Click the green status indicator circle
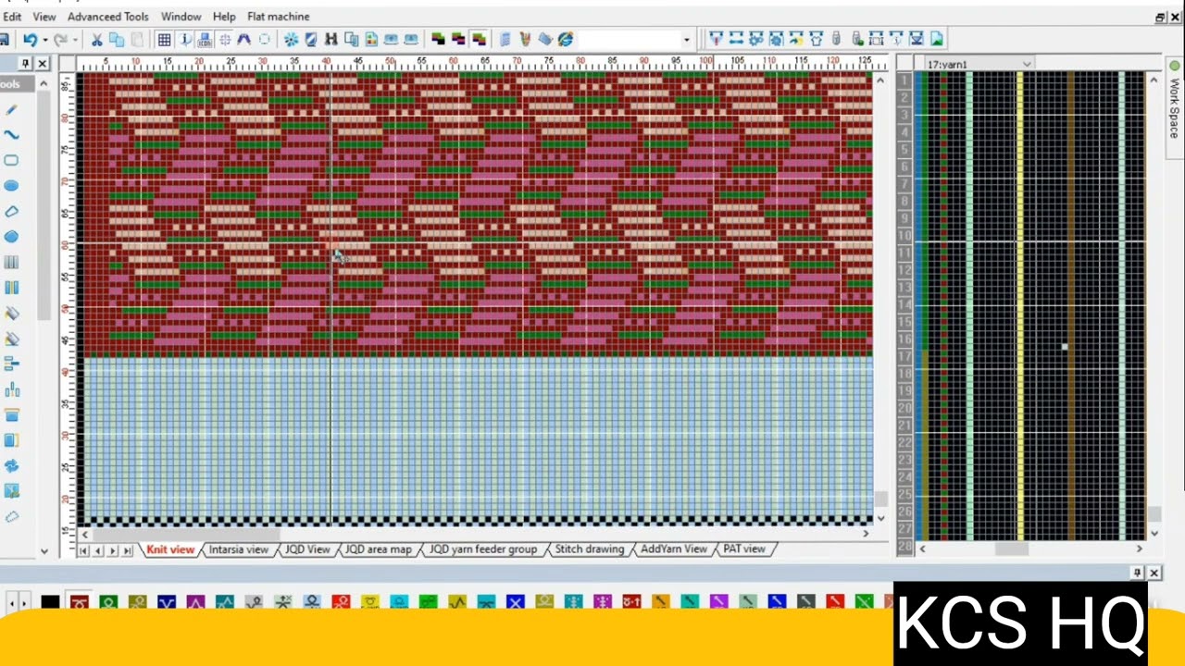 point(1174,66)
